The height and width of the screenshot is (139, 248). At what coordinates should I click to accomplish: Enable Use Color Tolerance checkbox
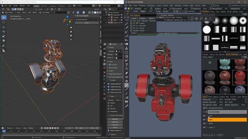pyautogui.click(x=131, y=21)
